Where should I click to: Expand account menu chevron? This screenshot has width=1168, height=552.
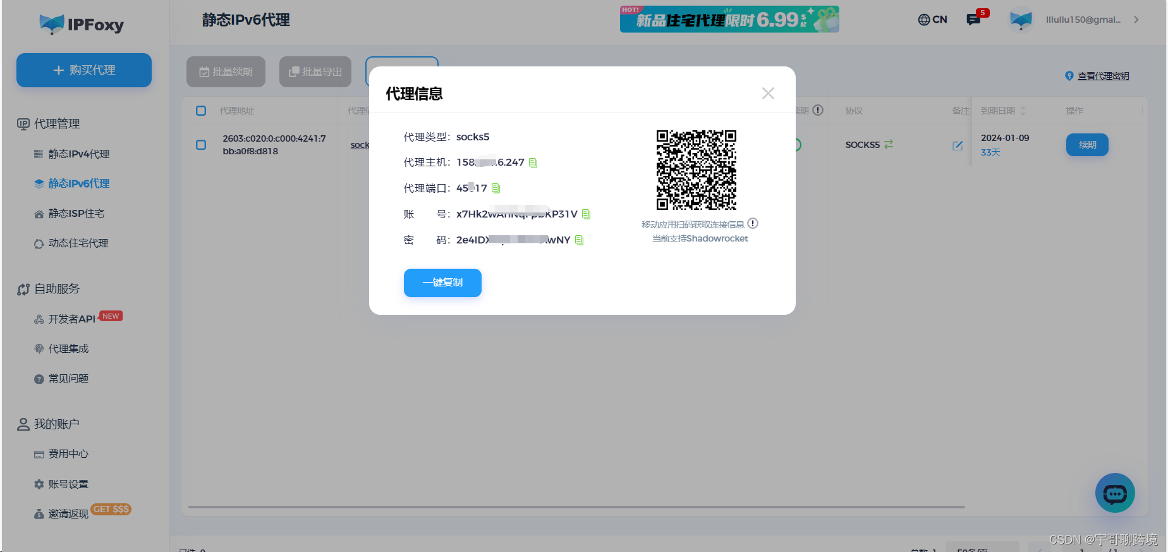(1136, 20)
